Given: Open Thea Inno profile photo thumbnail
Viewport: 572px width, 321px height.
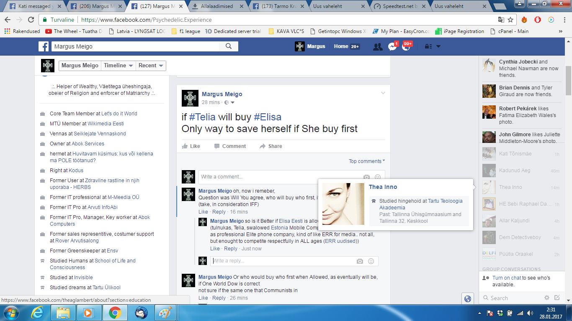Looking at the screenshot, I should coord(343,204).
